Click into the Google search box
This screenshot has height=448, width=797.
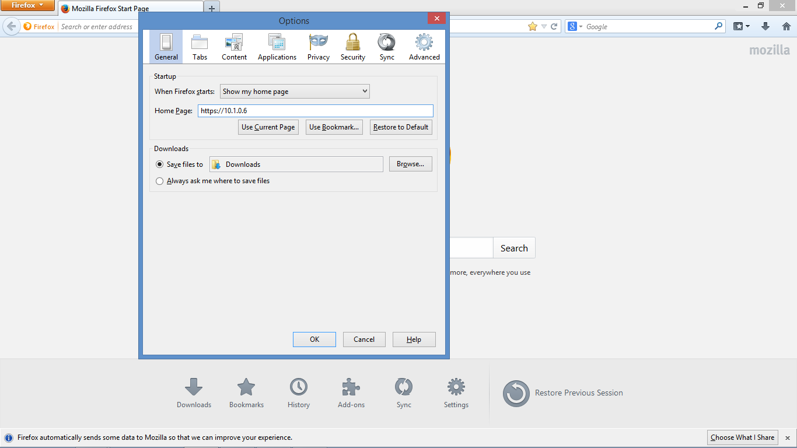(x=649, y=26)
